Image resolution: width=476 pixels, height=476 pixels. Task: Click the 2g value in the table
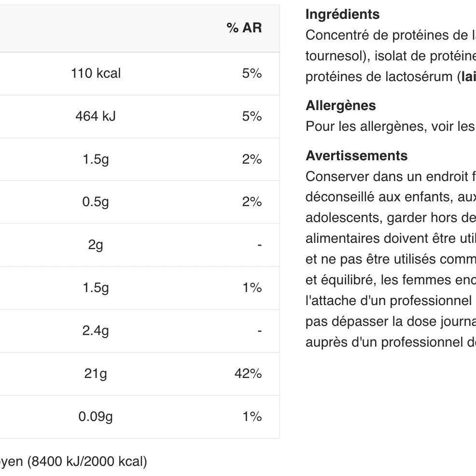[96, 245]
